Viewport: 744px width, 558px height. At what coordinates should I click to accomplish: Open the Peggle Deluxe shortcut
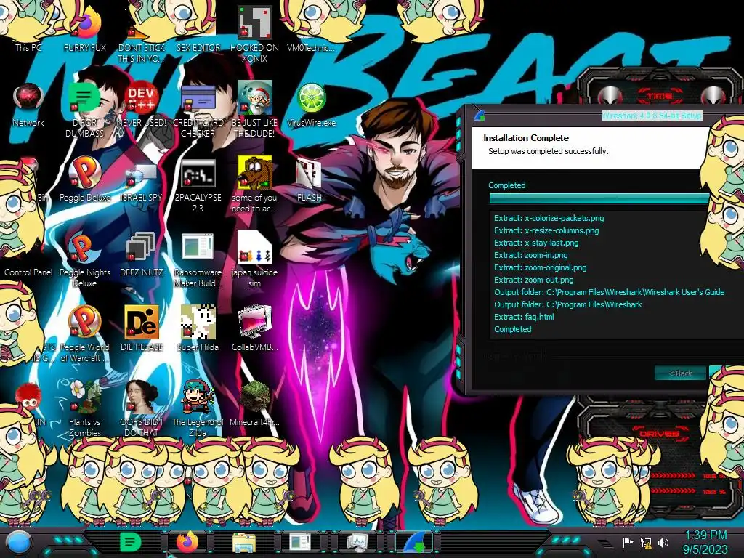[84, 179]
